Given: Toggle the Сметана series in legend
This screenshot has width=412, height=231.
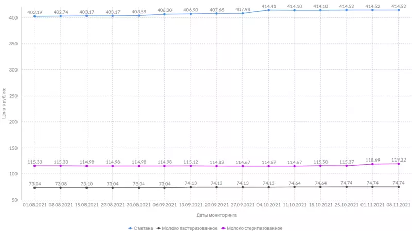Looking at the screenshot, I should coord(144,228).
